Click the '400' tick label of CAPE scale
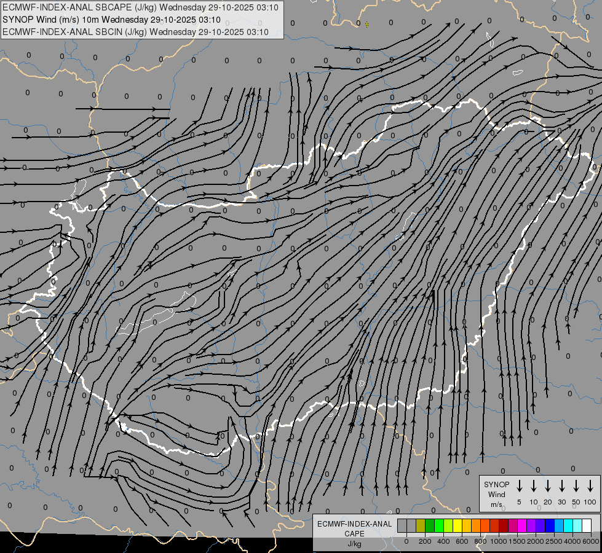Image resolution: width=602 pixels, height=553 pixels. [443, 541]
